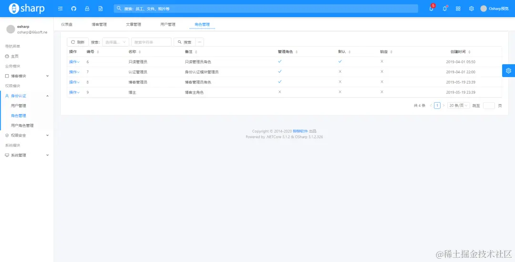Sort table by 备注 column
Viewport: 515px width, 262px height.
tap(196, 52)
